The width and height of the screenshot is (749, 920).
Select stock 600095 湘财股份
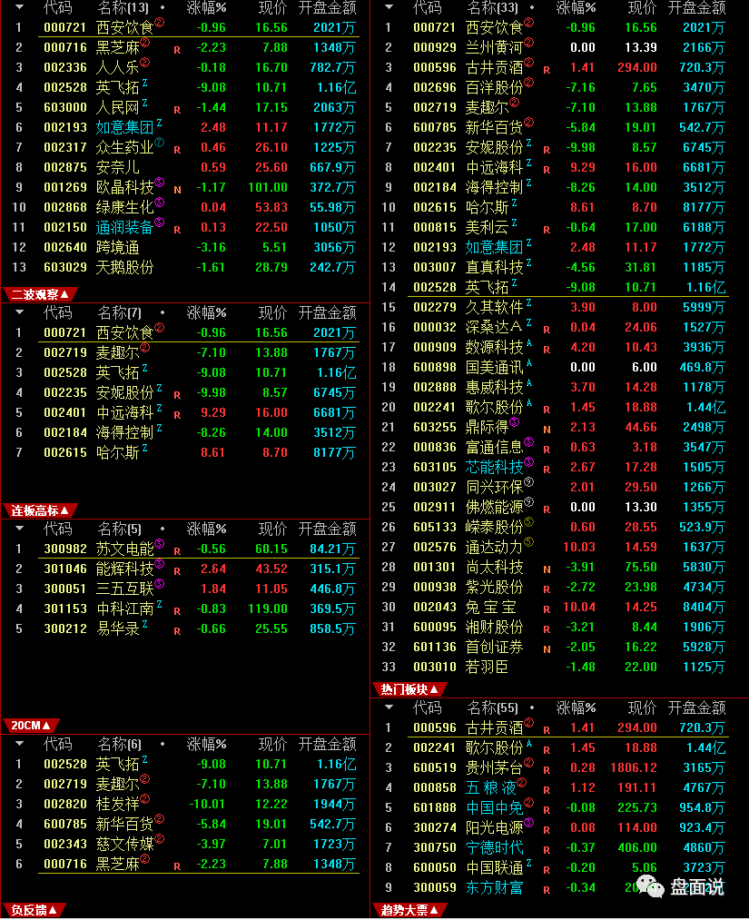click(x=555, y=627)
